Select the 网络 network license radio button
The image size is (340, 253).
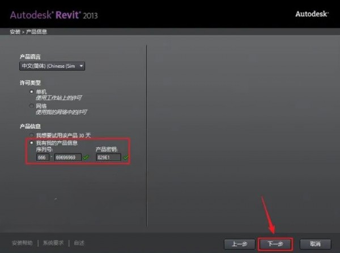coord(32,106)
